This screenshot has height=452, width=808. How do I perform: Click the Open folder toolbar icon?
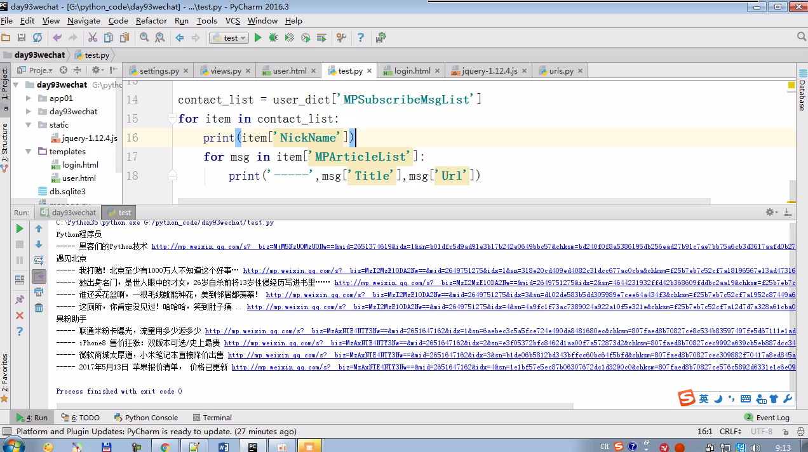coord(6,38)
